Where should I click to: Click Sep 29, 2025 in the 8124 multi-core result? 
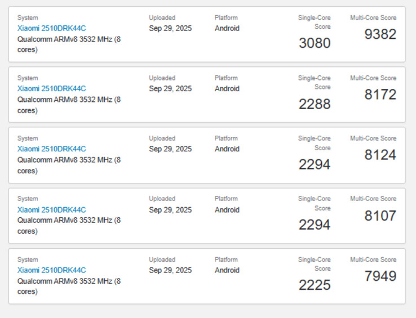click(x=170, y=149)
